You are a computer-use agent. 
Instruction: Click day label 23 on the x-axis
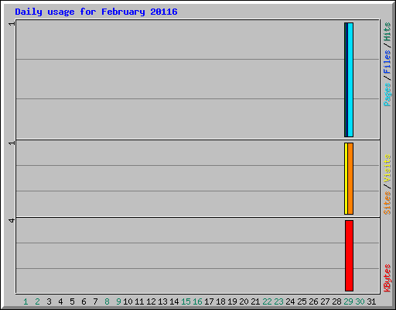point(278,301)
